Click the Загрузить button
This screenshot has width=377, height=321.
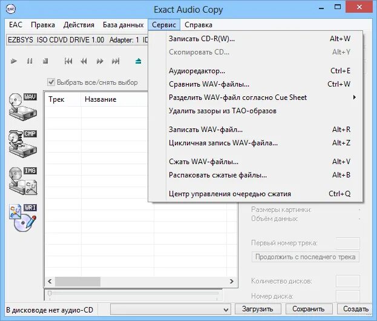258,309
